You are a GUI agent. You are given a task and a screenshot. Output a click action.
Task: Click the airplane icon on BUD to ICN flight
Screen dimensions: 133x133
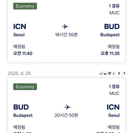coord(68,107)
